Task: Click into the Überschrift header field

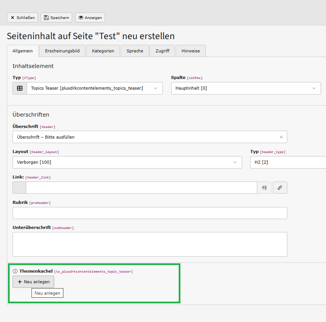Action: [x=150, y=137]
